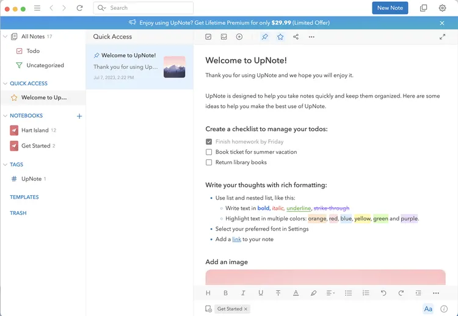The image size is (458, 316).
Task: Uncheck Finish homework by Friday
Action: point(209,142)
